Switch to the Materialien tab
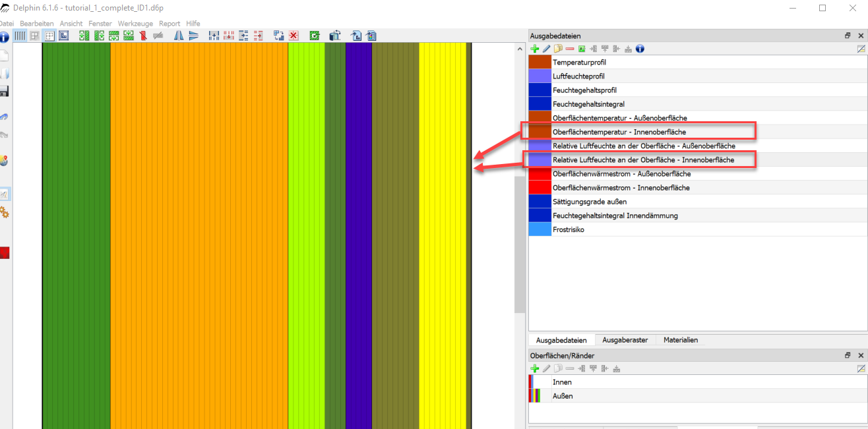Viewport: 868px width, 429px height. pyautogui.click(x=681, y=340)
